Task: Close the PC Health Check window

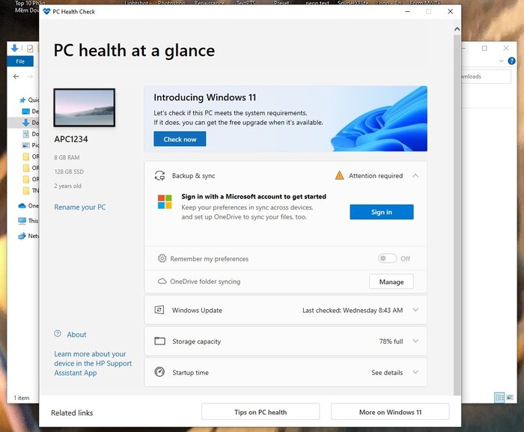Action: coord(450,11)
